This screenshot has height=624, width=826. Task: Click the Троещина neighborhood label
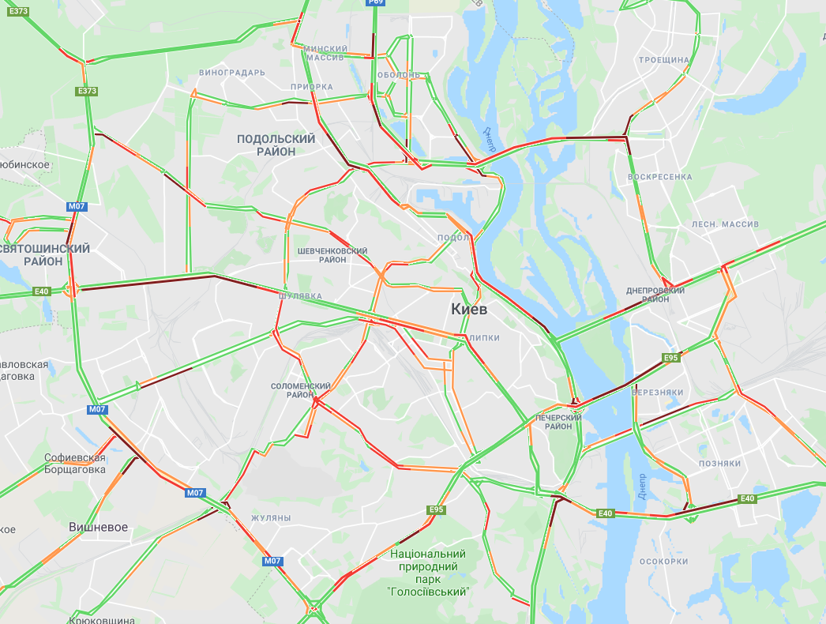pyautogui.click(x=664, y=60)
